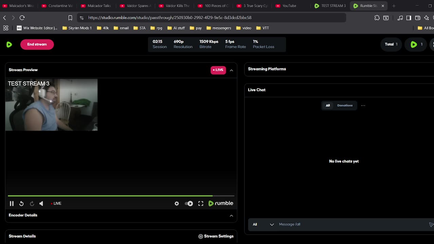Jump to LIVE in the player

(x=56, y=203)
